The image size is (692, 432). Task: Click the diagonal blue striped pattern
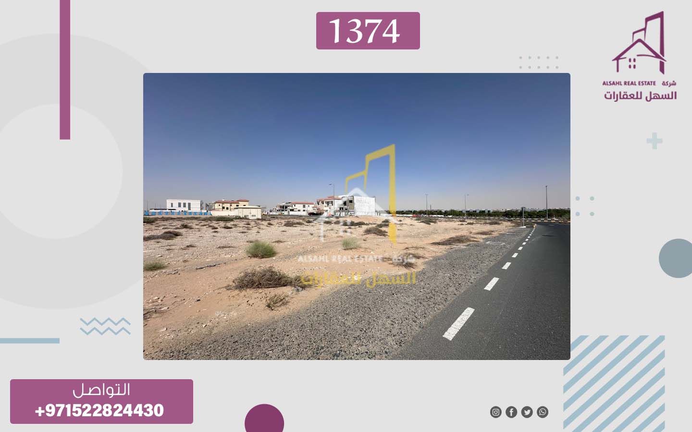pos(614,384)
